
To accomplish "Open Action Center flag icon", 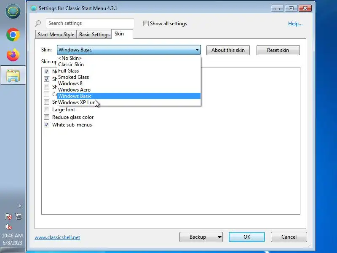I will pyautogui.click(x=8, y=216).
